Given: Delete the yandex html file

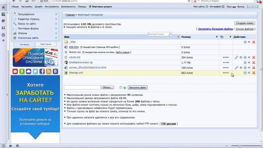Looking at the screenshot, I should (254, 67).
